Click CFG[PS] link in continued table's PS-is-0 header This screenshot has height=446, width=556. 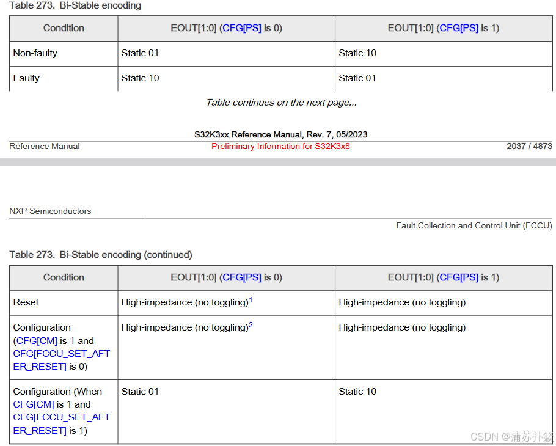click(x=242, y=277)
